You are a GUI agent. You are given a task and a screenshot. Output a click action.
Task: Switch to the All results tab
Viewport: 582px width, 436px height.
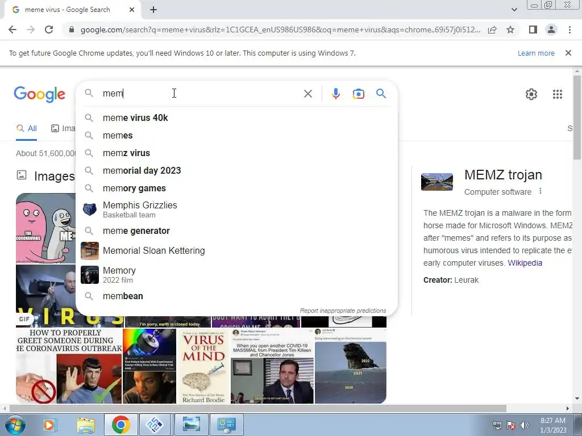coord(27,129)
